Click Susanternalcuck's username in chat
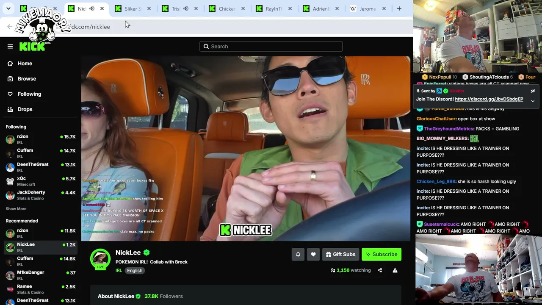The image size is (542, 305). tap(441, 224)
